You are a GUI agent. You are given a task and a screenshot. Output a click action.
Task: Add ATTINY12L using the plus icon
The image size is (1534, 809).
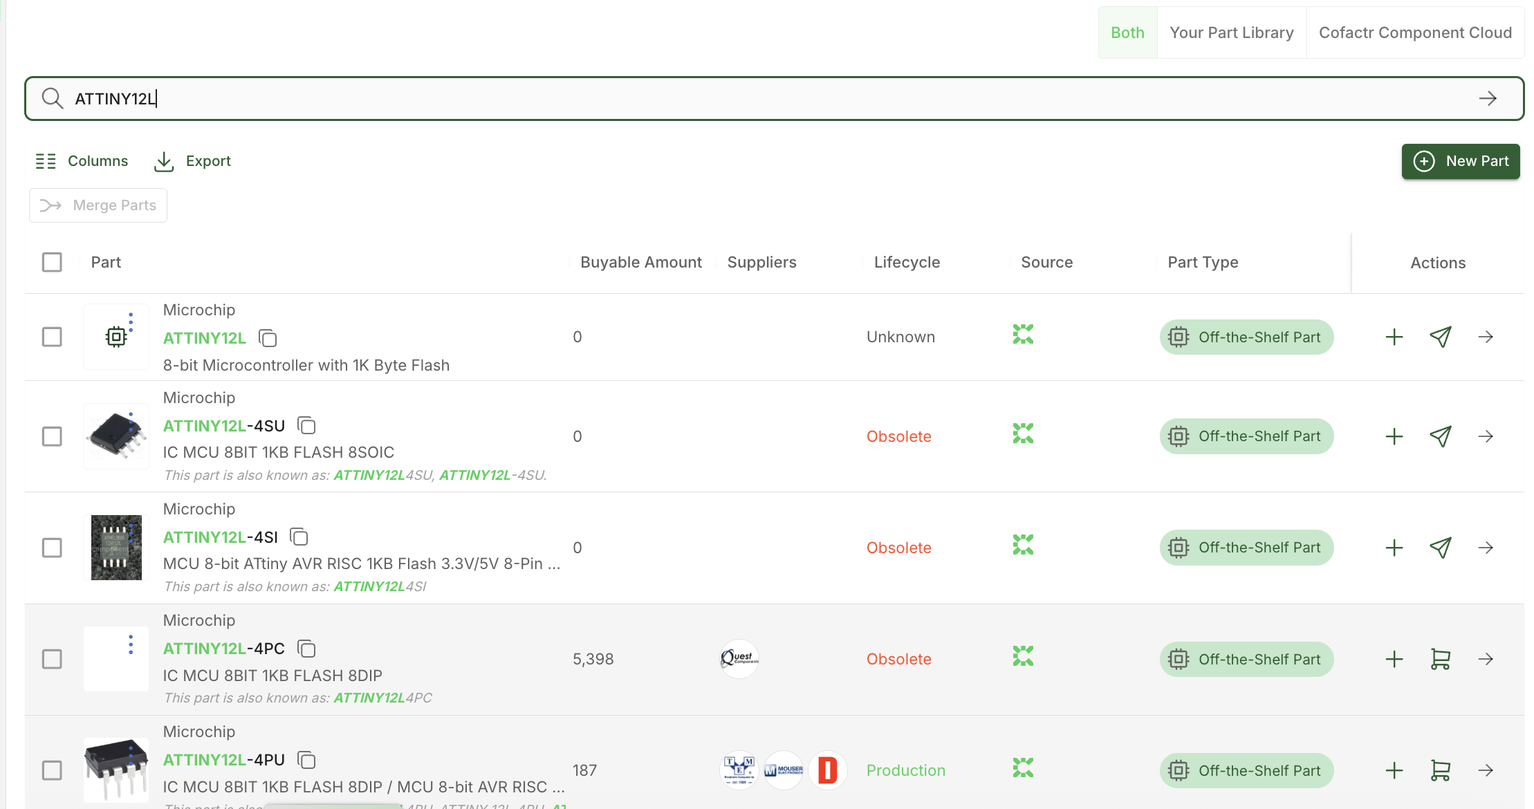(x=1394, y=337)
